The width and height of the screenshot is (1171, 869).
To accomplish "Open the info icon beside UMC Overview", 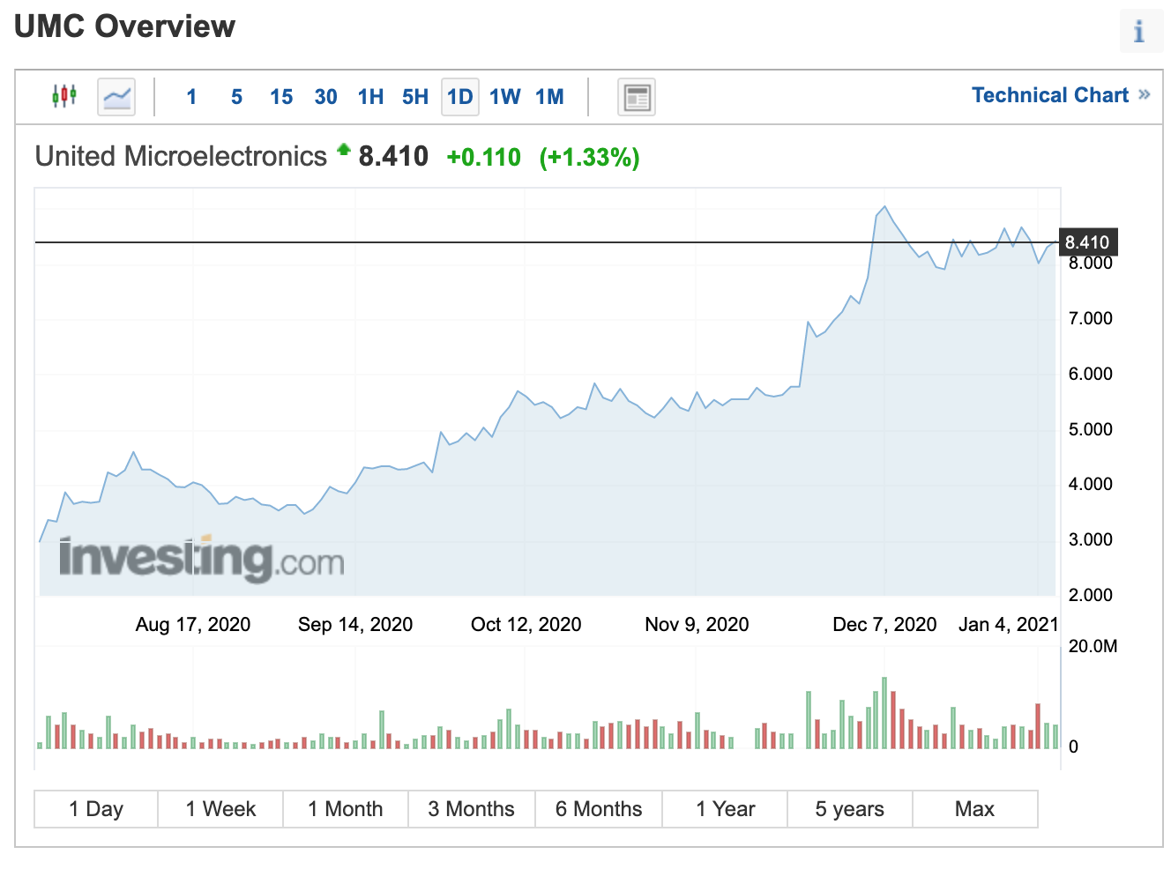I will click(1140, 32).
